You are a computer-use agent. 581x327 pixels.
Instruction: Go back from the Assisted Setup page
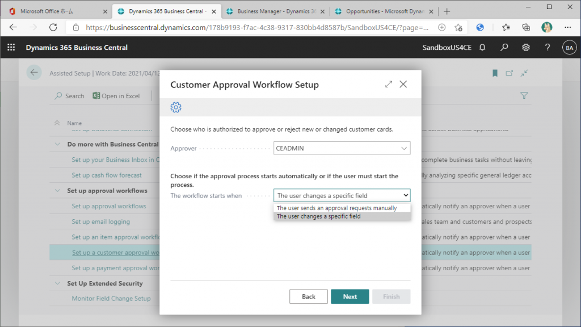[x=33, y=73]
